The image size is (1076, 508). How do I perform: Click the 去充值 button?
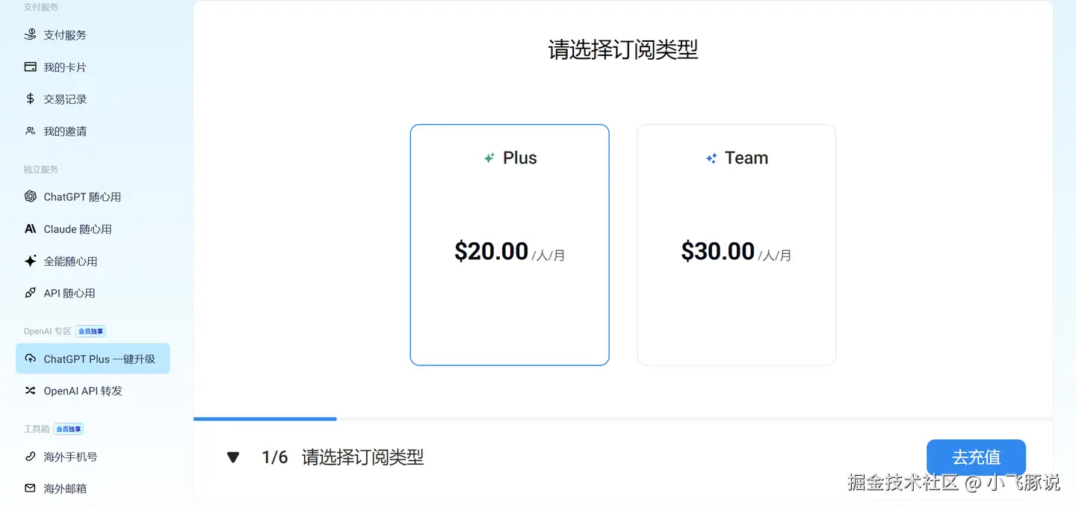tap(976, 457)
